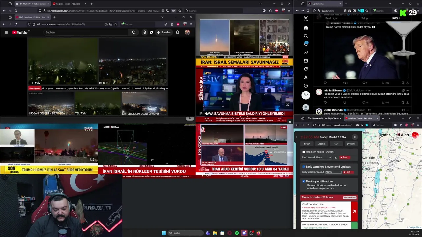Image resolution: width=422 pixels, height=237 pixels.
Task: Switch to X Senin için tab
Action: pyautogui.click(x=331, y=18)
